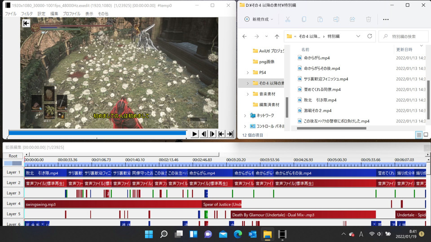
Task: Go up one folder in Explorer
Action: [x=277, y=36]
